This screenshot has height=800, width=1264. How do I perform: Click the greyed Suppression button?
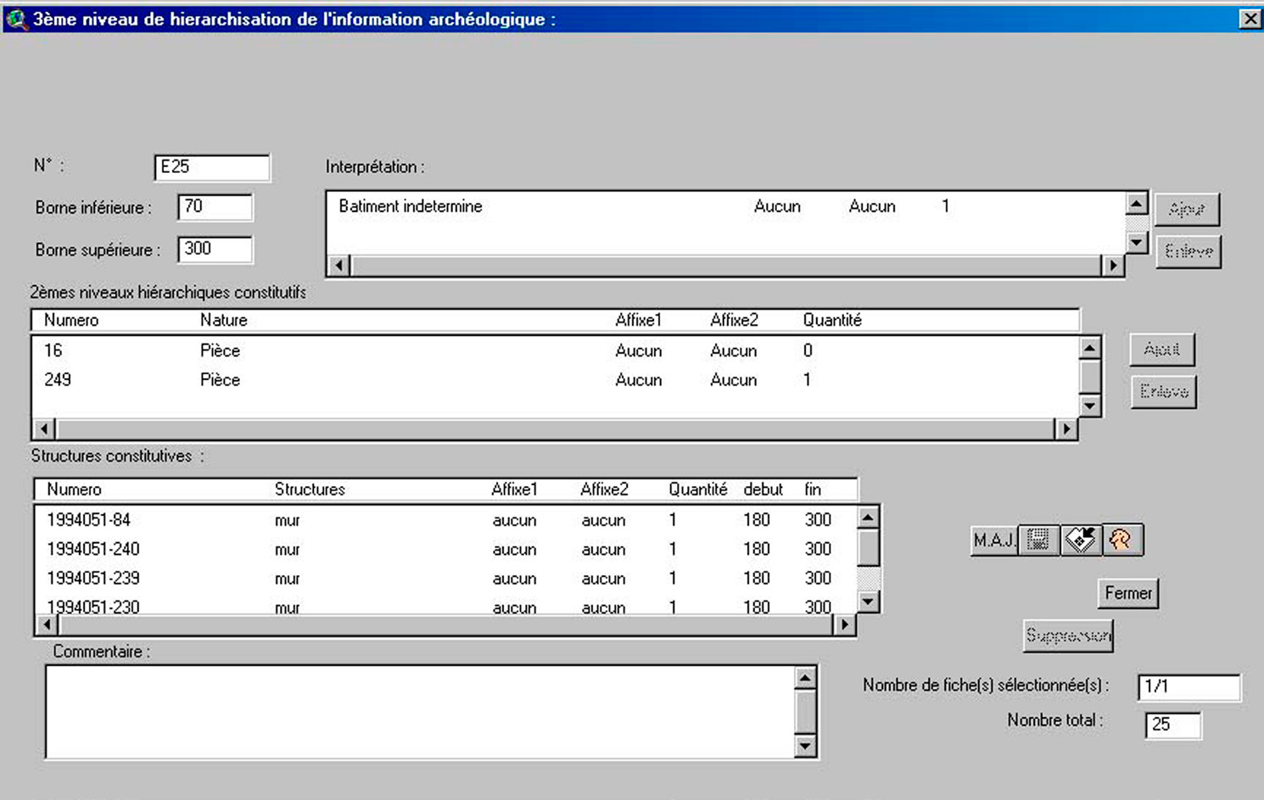coord(1068,635)
